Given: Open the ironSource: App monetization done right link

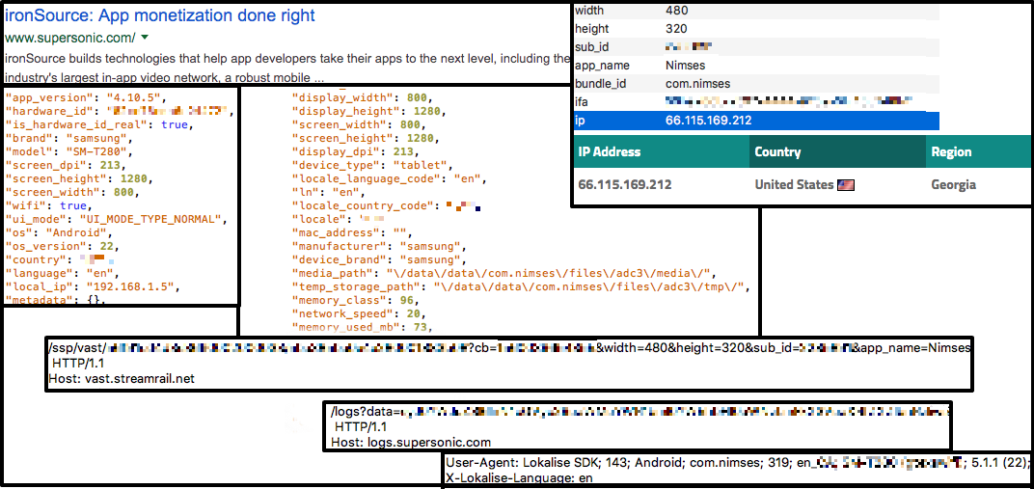Looking at the screenshot, I should (160, 15).
